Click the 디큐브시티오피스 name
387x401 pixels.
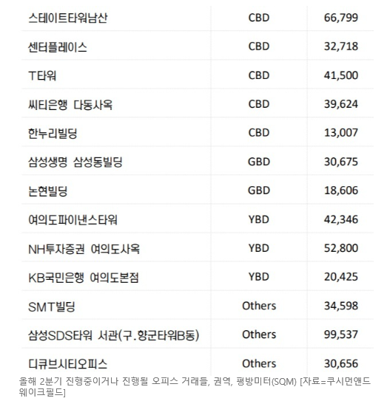(67, 364)
